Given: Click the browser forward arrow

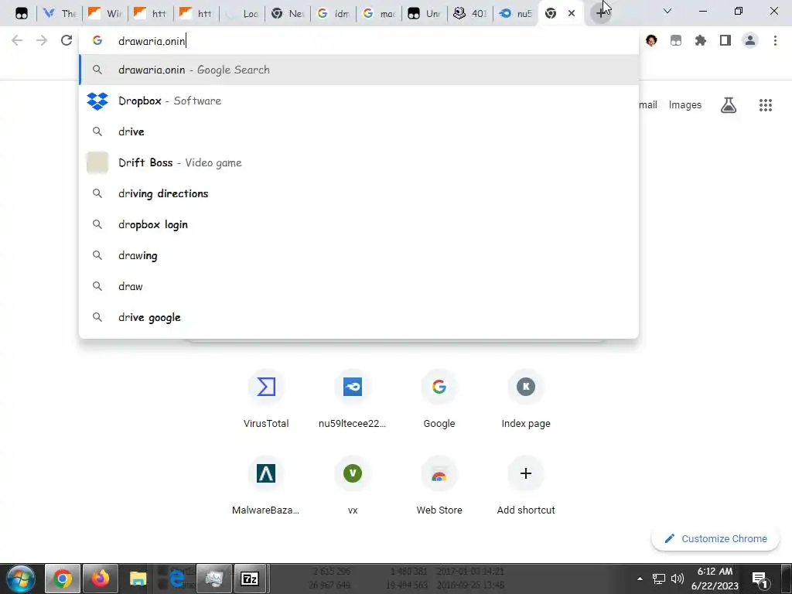Looking at the screenshot, I should click(x=42, y=40).
